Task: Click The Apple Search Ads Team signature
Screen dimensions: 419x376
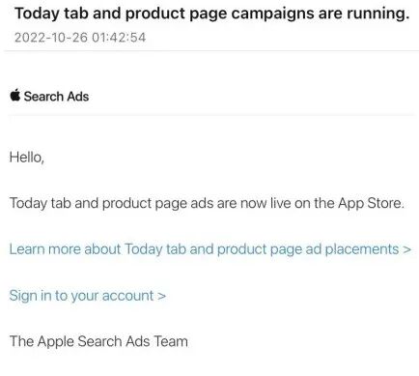Action: (x=98, y=341)
